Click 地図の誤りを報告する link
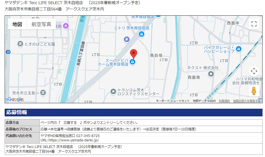The image size is (265, 157). pos(247,101)
